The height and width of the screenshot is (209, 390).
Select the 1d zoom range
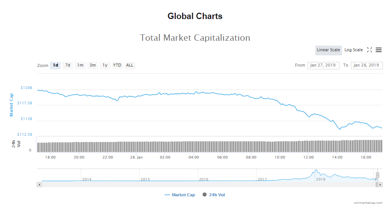55,65
